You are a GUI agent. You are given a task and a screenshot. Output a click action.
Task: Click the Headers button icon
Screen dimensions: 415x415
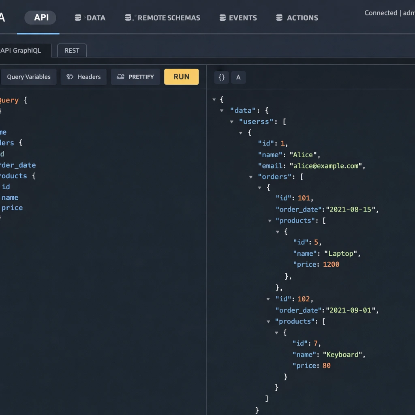(70, 77)
